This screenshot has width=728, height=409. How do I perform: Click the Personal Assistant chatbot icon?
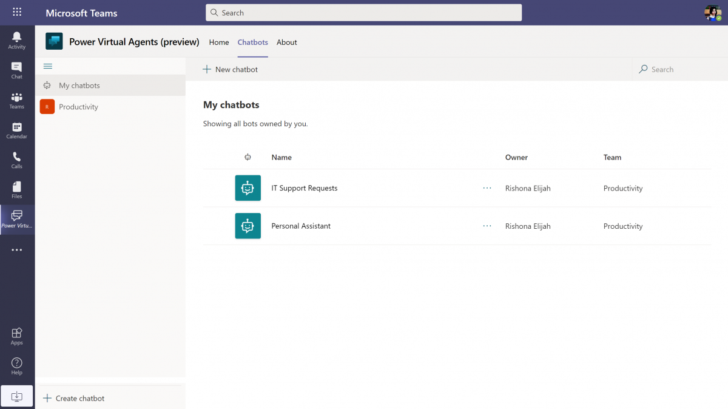tap(248, 226)
